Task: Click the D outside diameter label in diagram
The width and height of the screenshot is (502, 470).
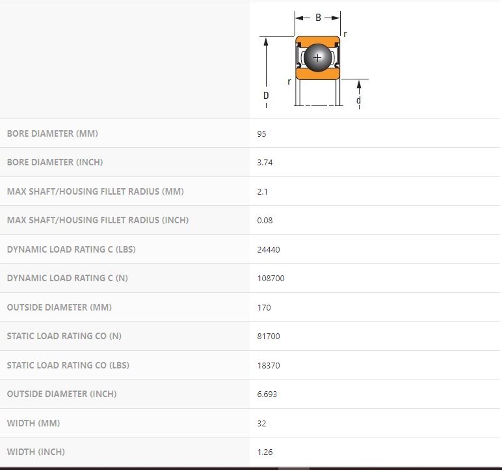Action: [x=266, y=95]
